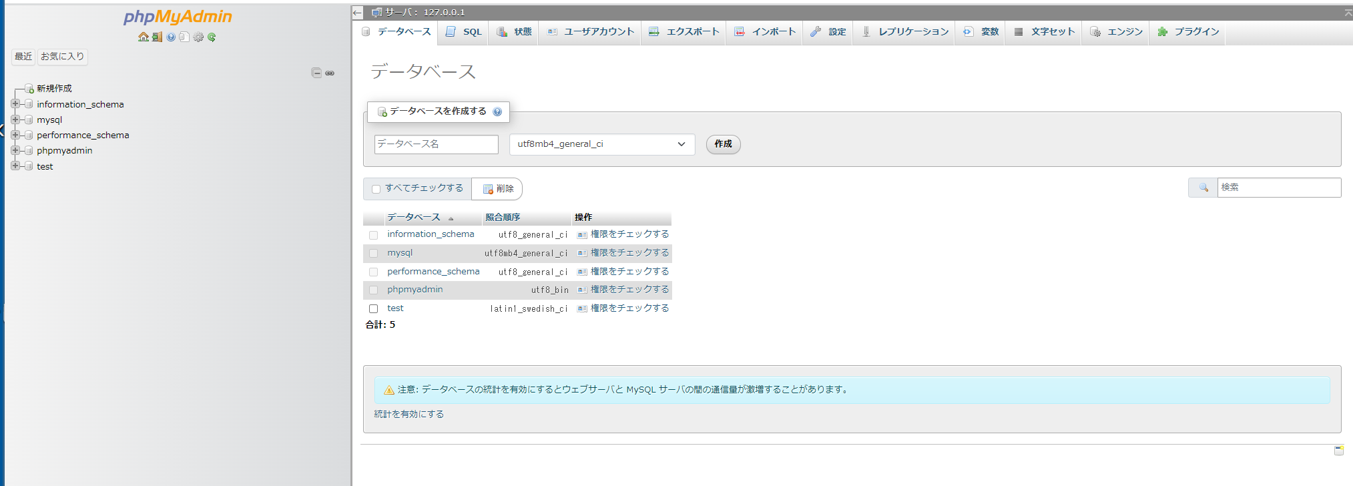Click database icon of mysql in tree
This screenshot has height=486, width=1353.
click(29, 119)
